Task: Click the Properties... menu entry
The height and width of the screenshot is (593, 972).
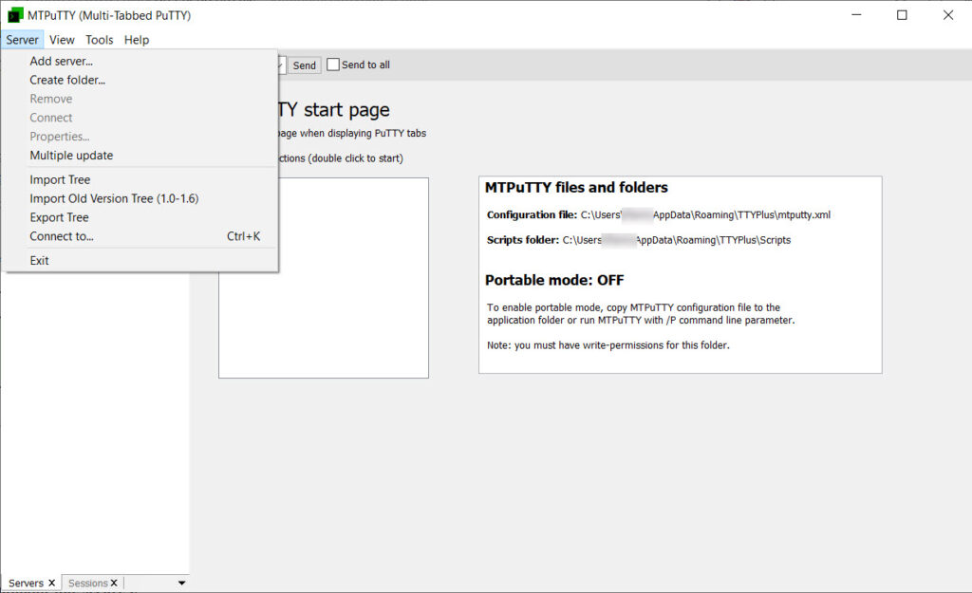Action: coord(140,137)
